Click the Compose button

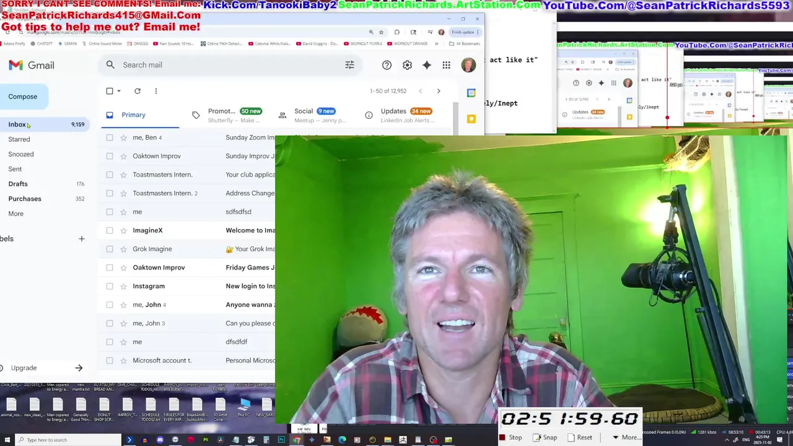[23, 97]
